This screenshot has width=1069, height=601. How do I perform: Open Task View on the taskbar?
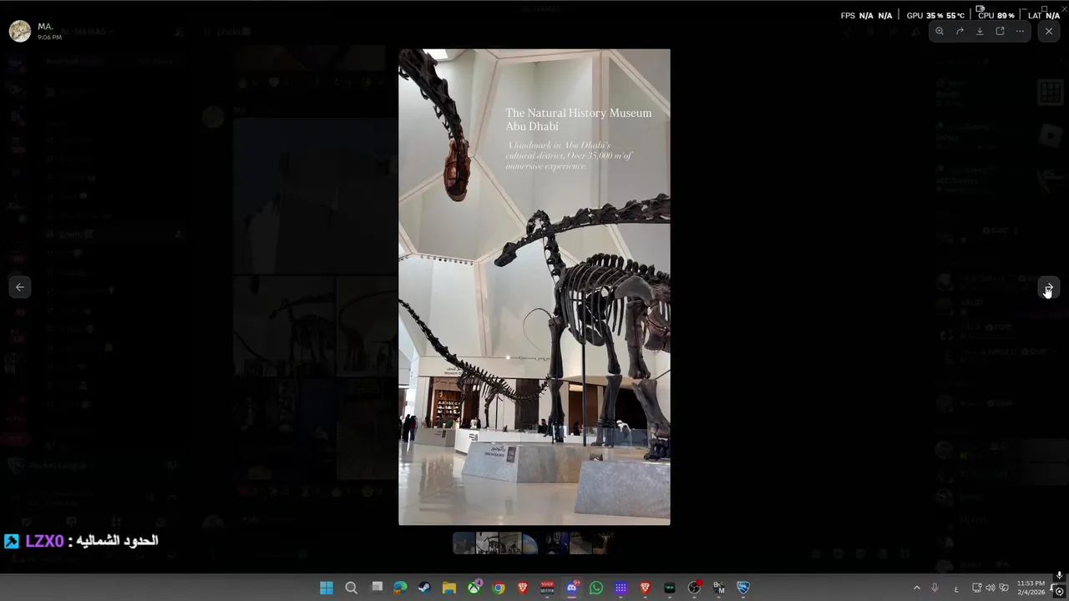tap(377, 588)
